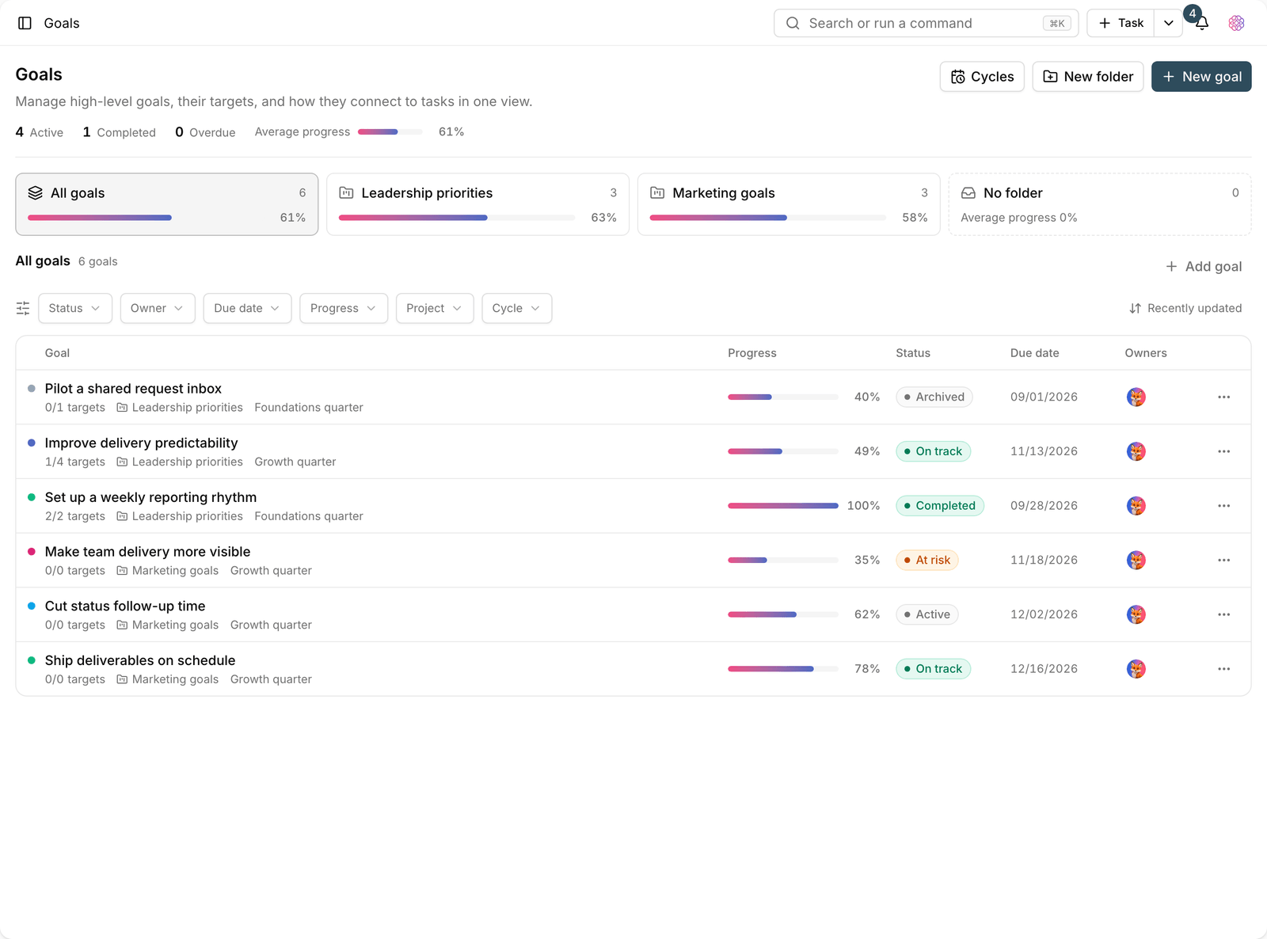Change the Recently updated sort order

coord(1185,308)
